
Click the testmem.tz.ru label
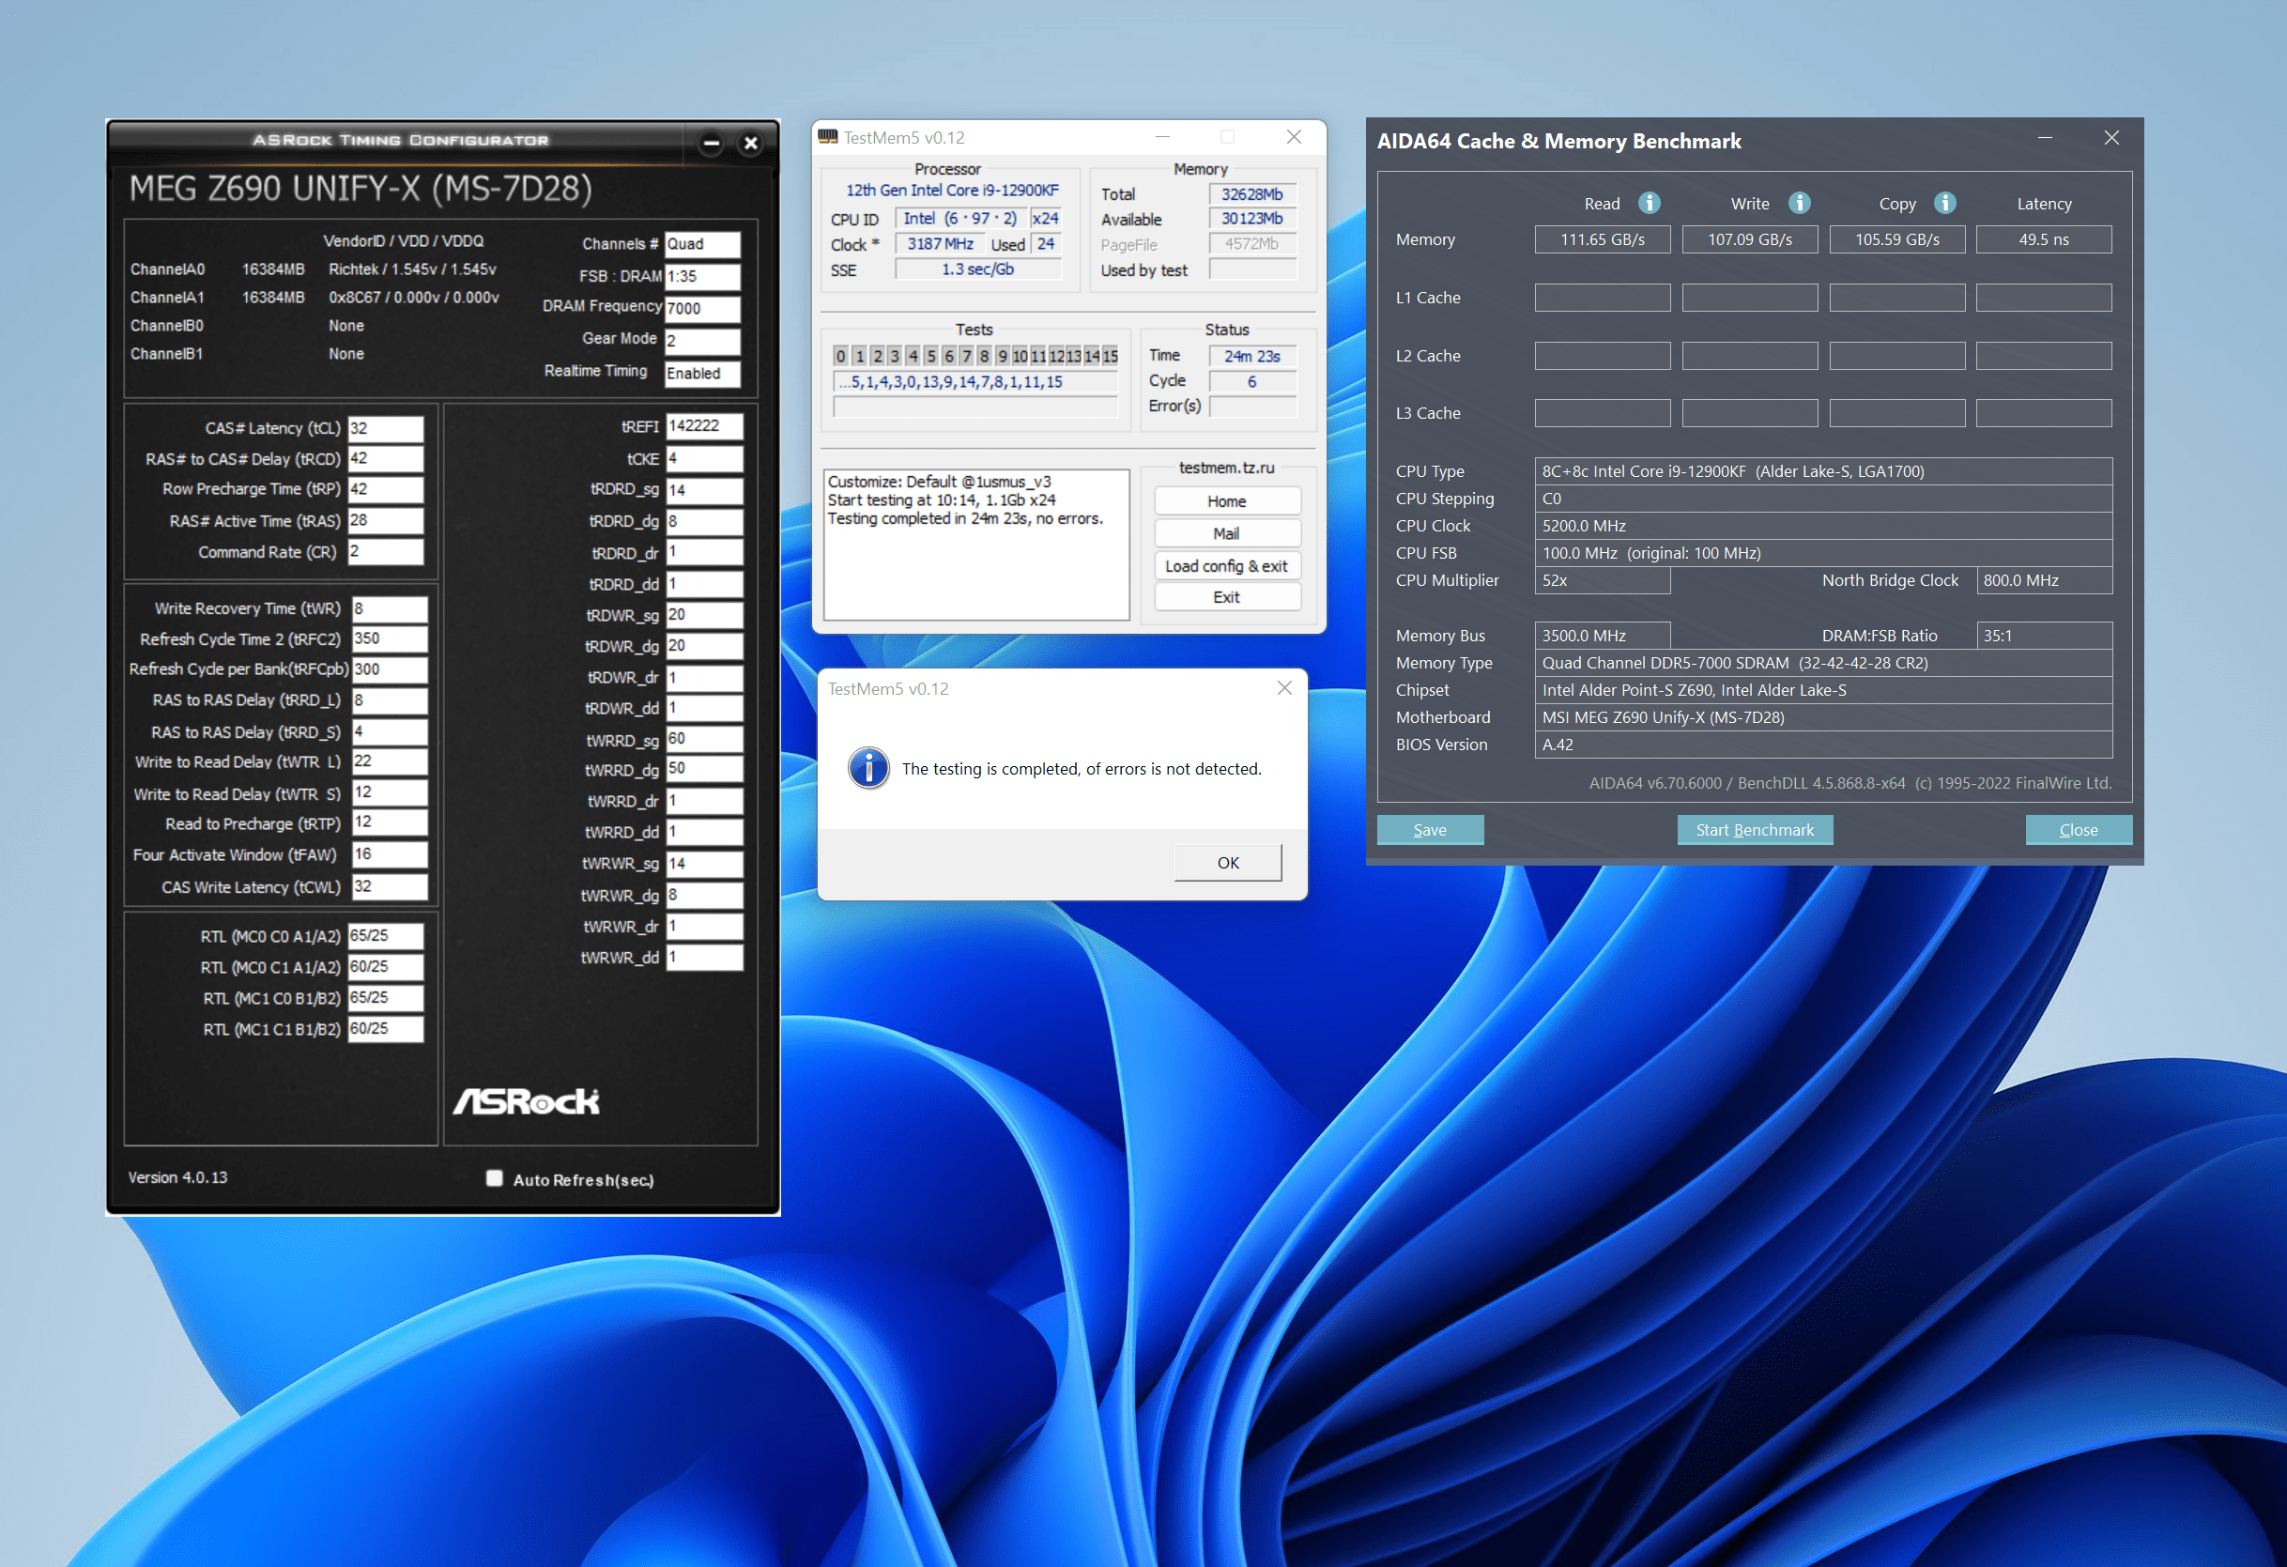click(1226, 468)
